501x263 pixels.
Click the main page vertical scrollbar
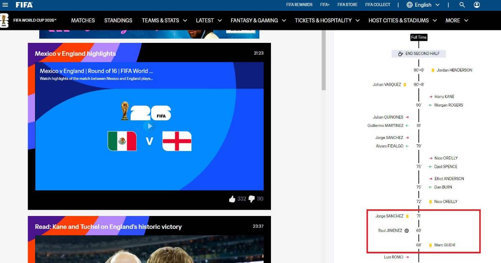(x=324, y=60)
